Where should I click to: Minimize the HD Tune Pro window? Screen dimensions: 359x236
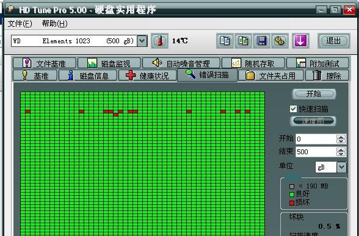pyautogui.click(x=321, y=10)
